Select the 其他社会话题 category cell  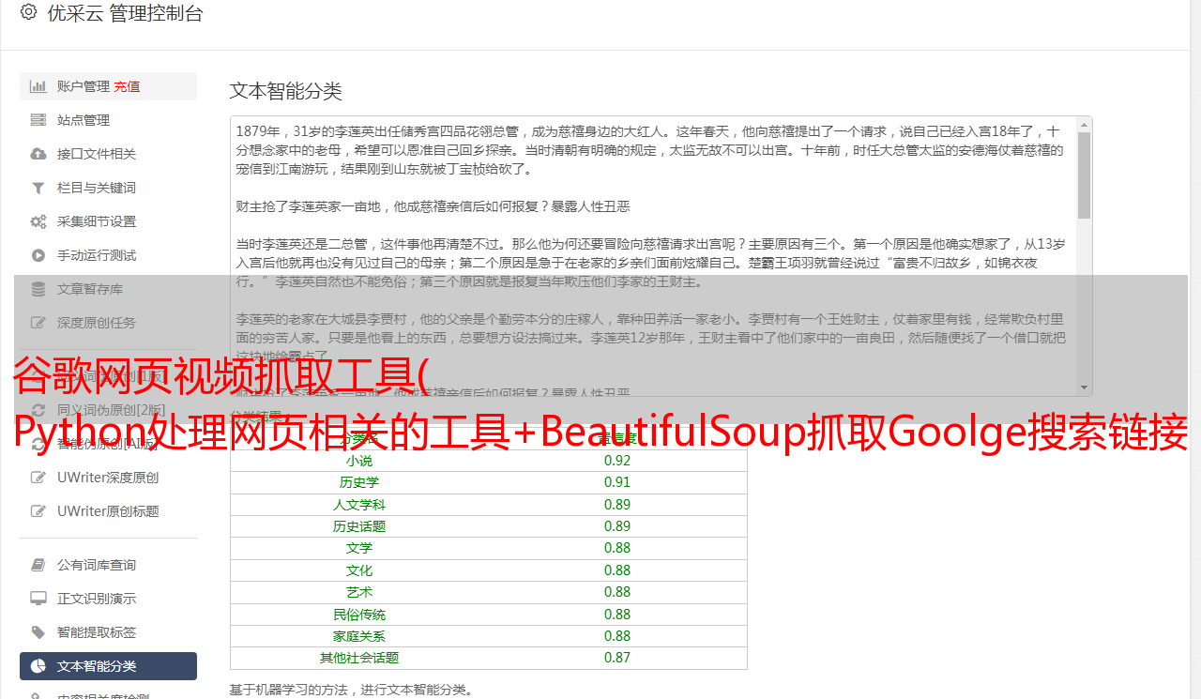[359, 658]
